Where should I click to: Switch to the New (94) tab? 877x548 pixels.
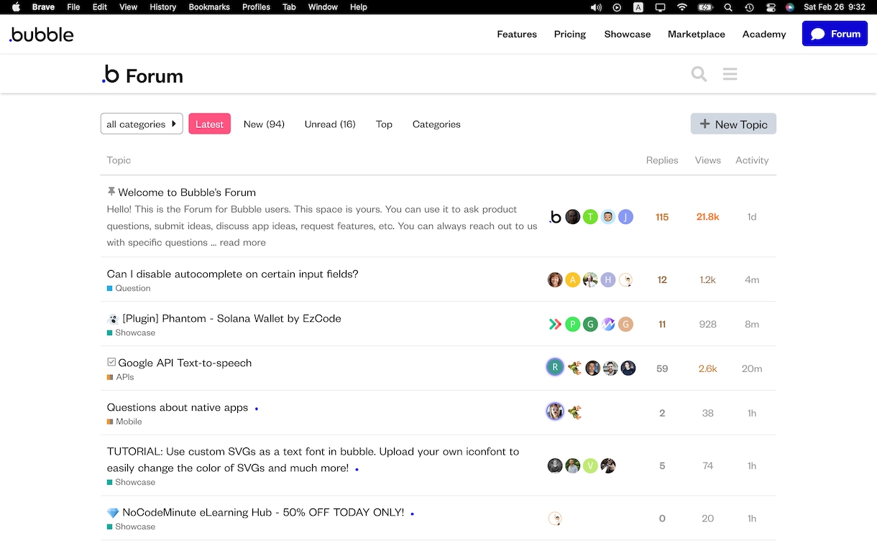[264, 124]
